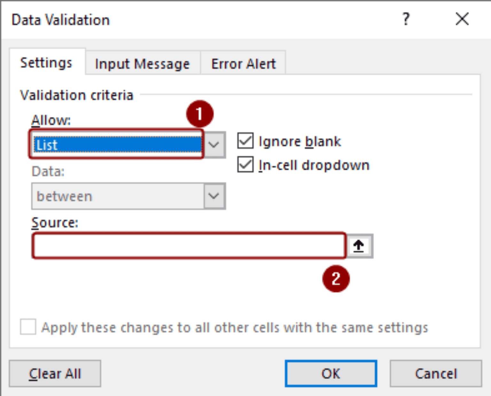Viewport: 491px width, 396px height.
Task: Click inside the Source input field
Action: [189, 246]
